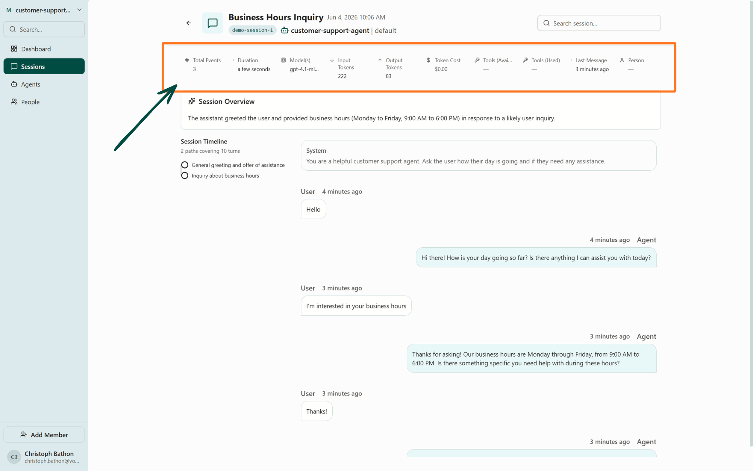Click the Token Cost dollar icon
The width and height of the screenshot is (753, 471).
tap(428, 60)
